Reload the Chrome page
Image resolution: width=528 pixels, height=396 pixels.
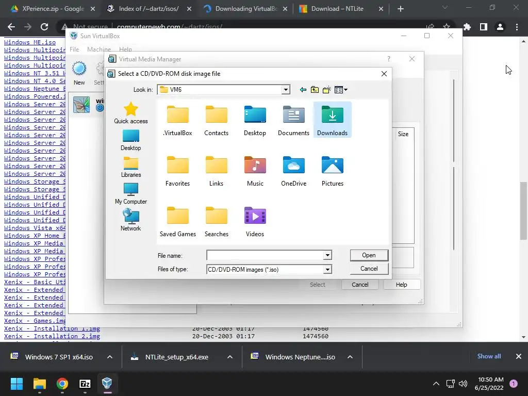point(44,27)
